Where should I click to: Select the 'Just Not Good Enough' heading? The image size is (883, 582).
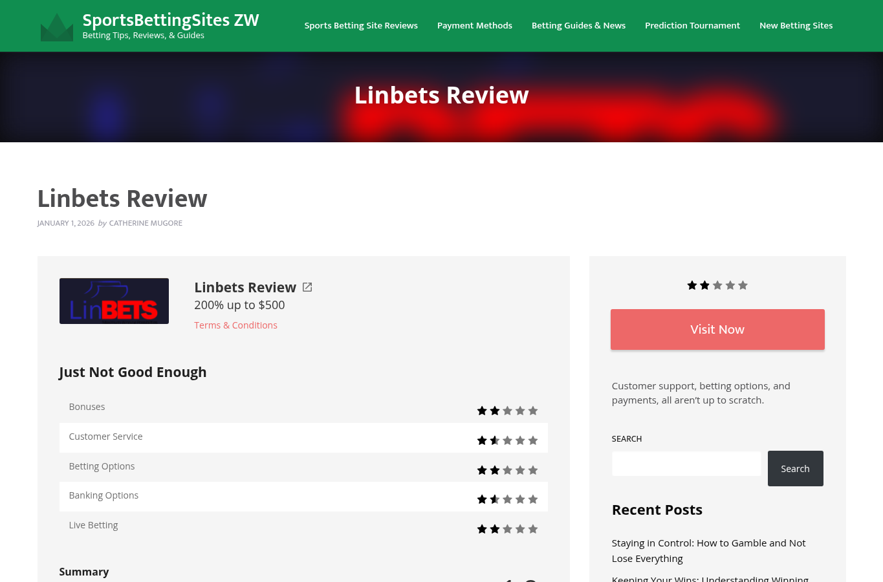coord(133,372)
